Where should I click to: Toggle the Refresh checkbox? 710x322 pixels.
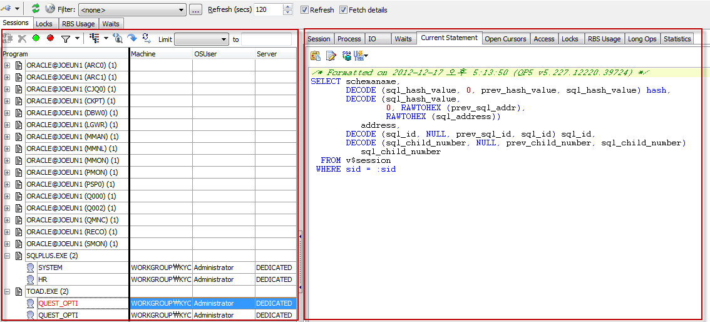[x=304, y=10]
